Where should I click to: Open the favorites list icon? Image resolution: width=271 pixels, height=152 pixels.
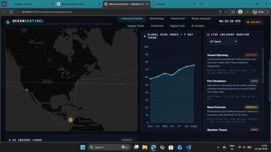coord(233,12)
